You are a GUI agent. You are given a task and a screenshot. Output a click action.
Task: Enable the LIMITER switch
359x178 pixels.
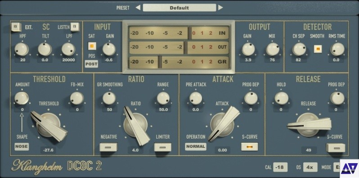[162, 147]
